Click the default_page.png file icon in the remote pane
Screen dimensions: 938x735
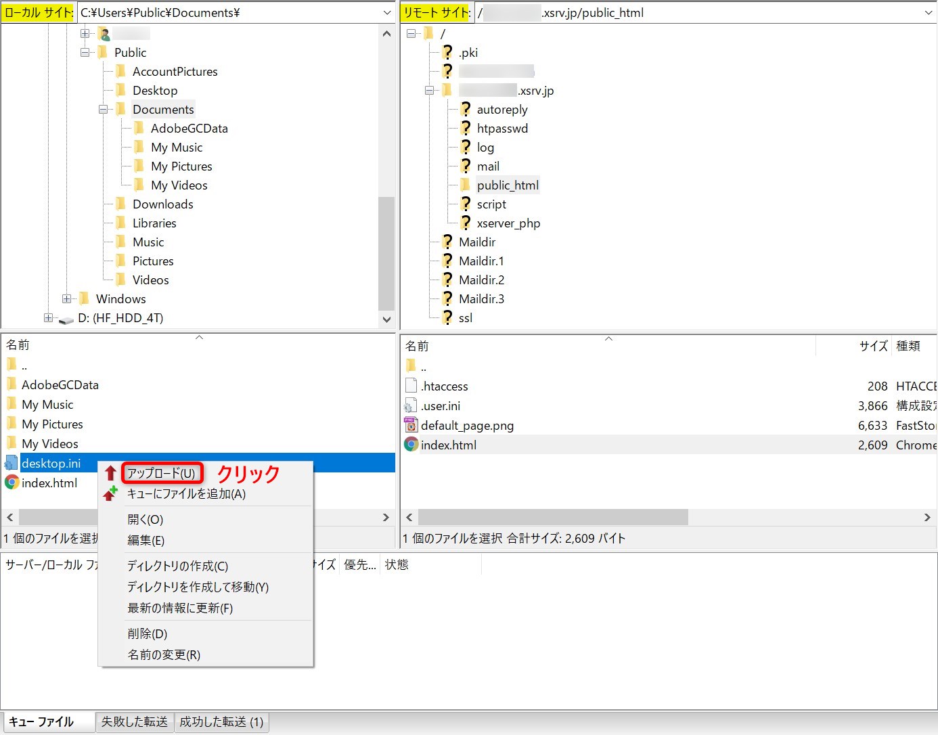[411, 425]
